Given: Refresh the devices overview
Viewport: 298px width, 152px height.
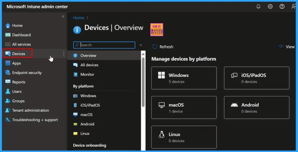Looking at the screenshot, I should click(x=163, y=47).
